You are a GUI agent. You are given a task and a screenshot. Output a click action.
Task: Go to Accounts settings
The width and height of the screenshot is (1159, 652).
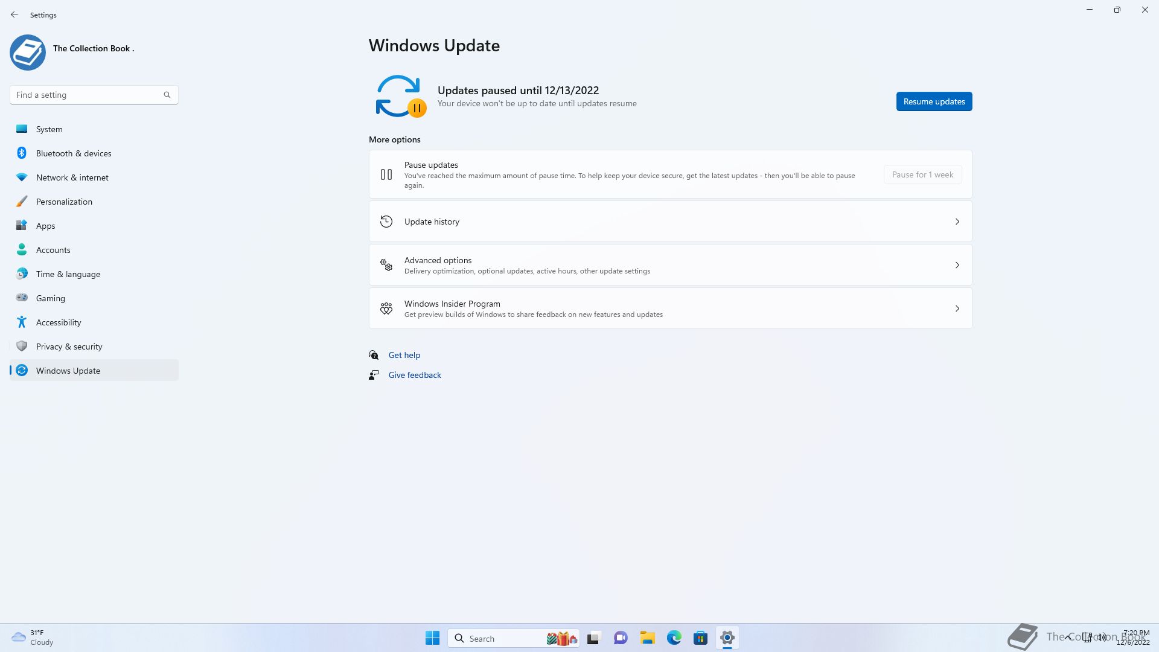53,250
